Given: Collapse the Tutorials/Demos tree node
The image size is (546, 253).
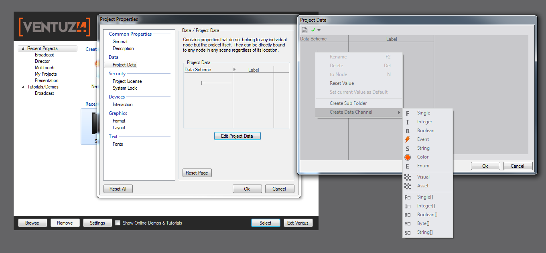Looking at the screenshot, I should pos(23,87).
